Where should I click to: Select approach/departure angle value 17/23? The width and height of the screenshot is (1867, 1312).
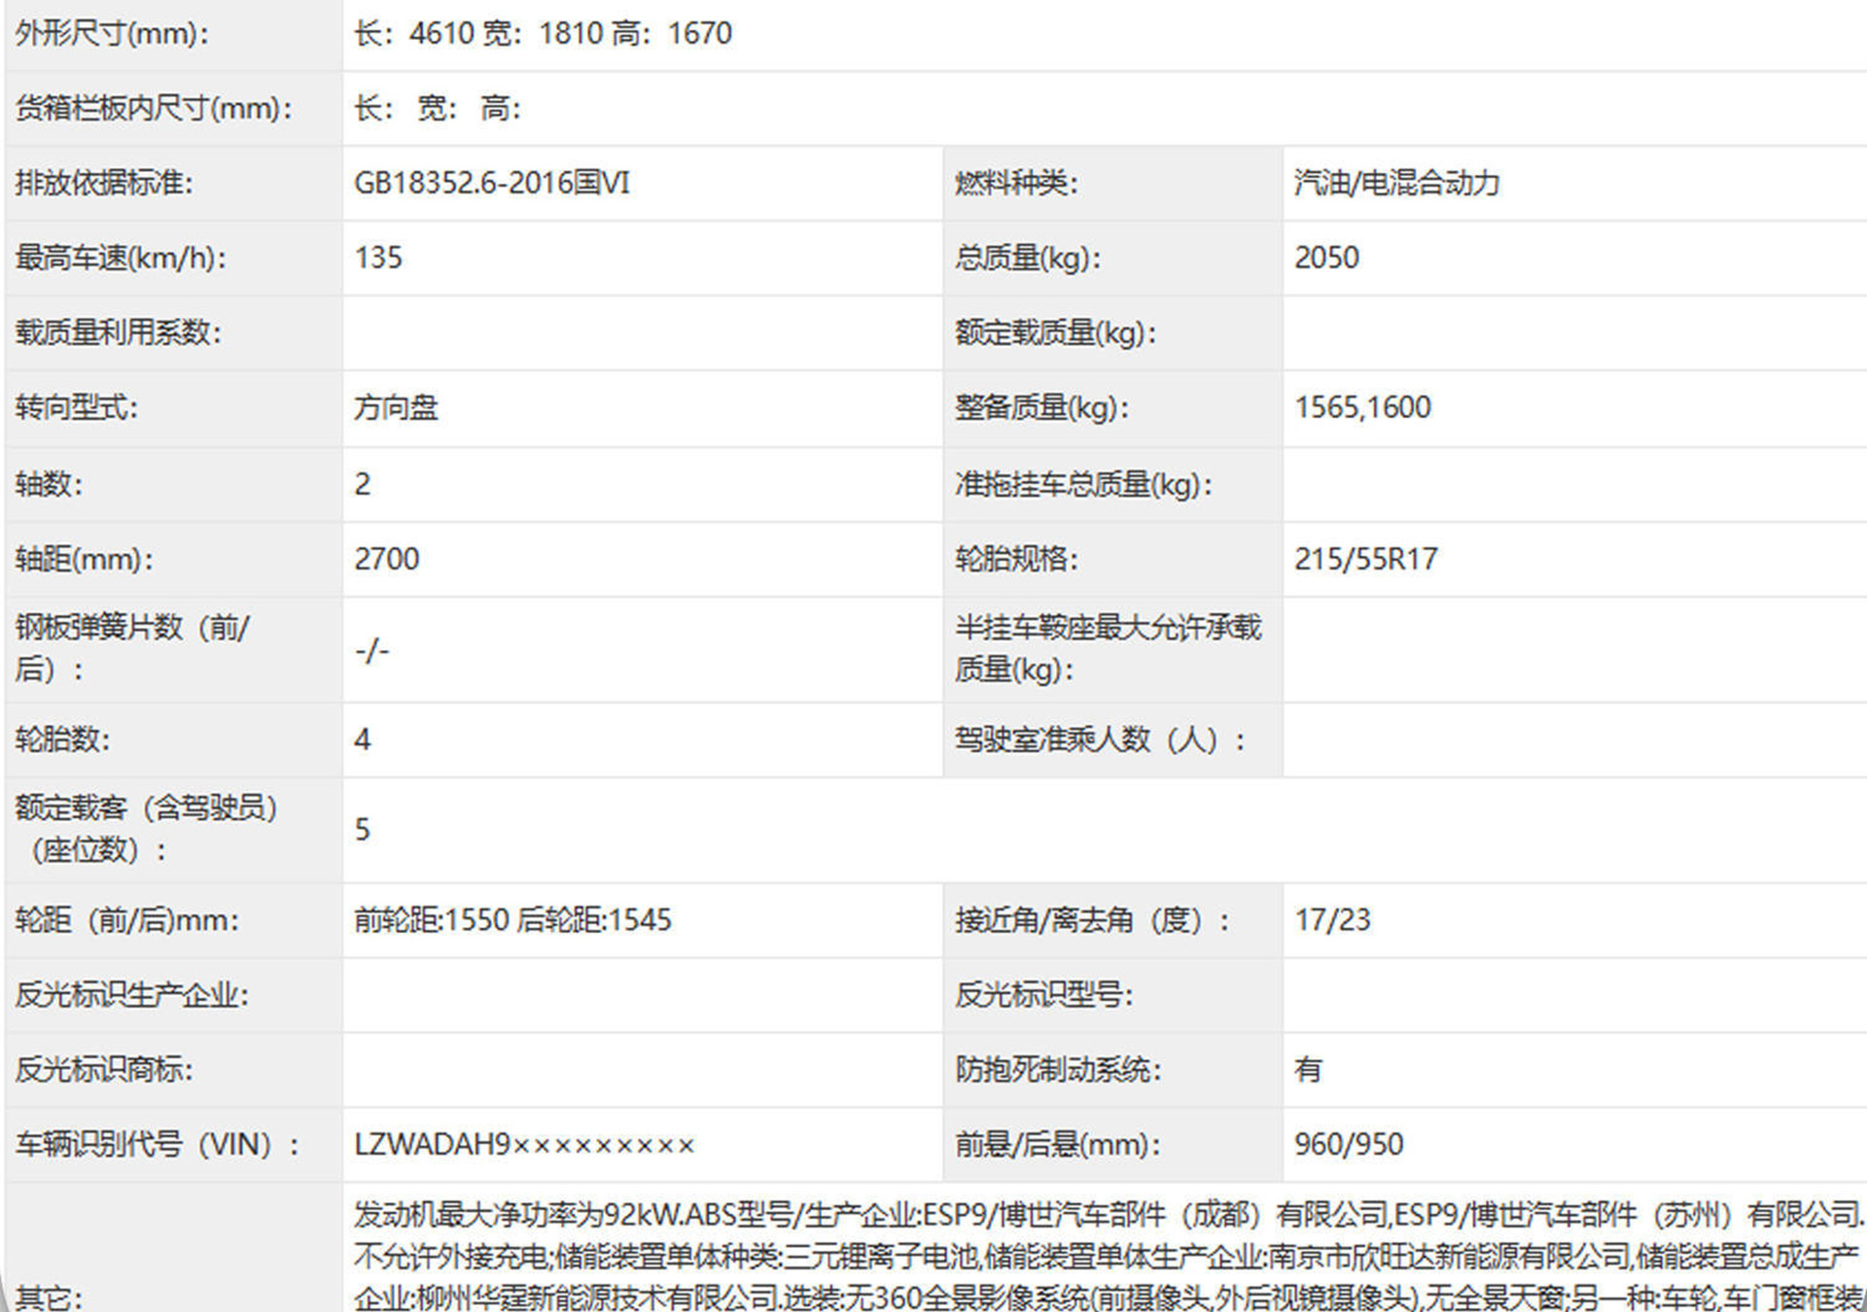pyautogui.click(x=1332, y=919)
